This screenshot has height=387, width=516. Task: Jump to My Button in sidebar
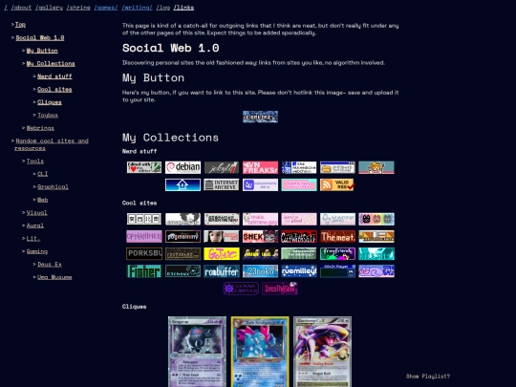pos(42,51)
